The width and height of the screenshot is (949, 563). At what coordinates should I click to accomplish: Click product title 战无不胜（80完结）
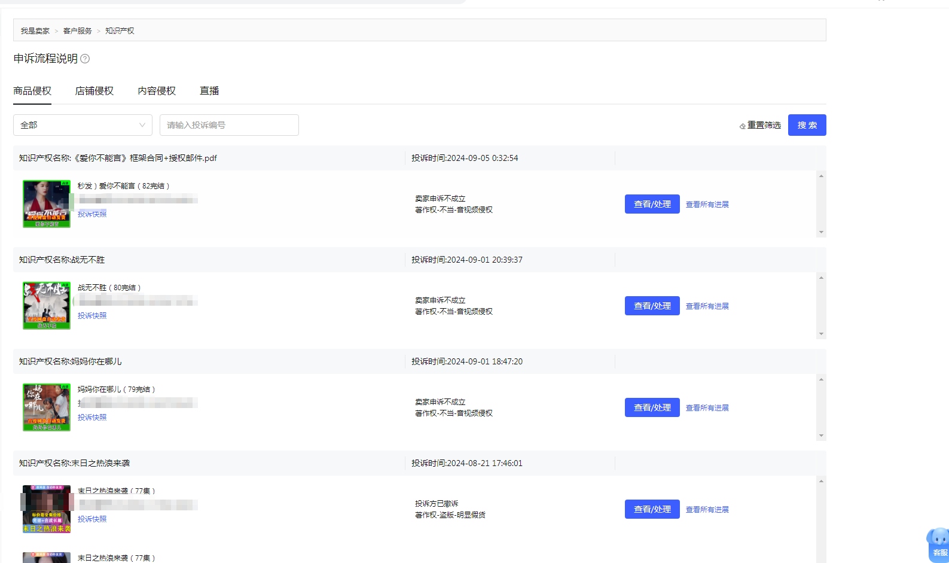109,288
